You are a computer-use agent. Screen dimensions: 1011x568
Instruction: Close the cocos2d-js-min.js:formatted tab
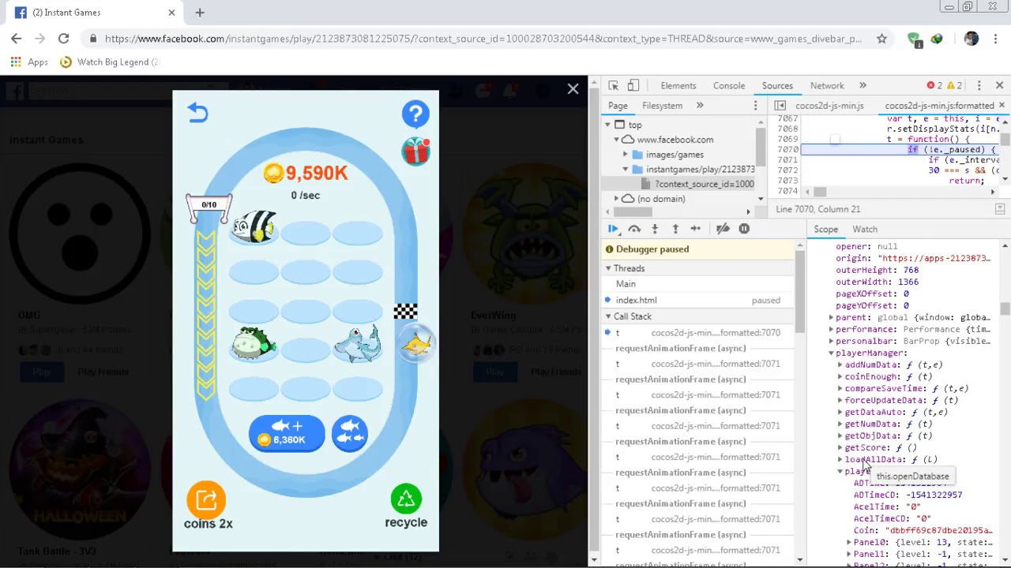1002,105
